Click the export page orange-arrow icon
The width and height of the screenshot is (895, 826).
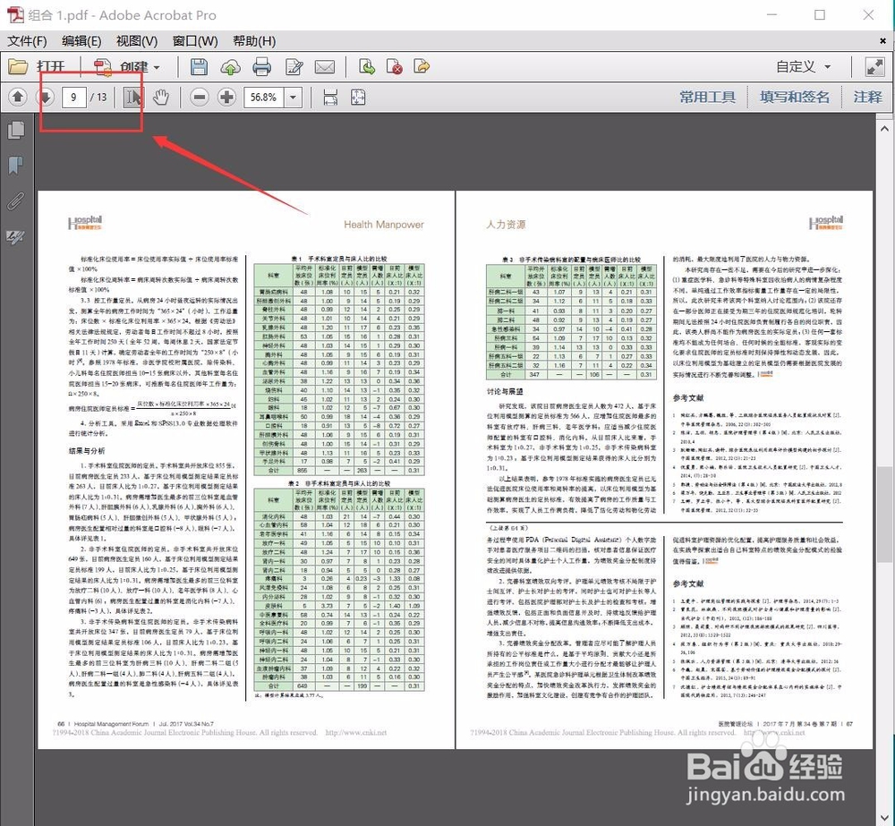[422, 67]
